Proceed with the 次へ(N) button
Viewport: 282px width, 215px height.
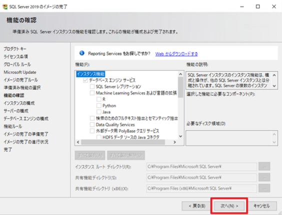click(229, 206)
